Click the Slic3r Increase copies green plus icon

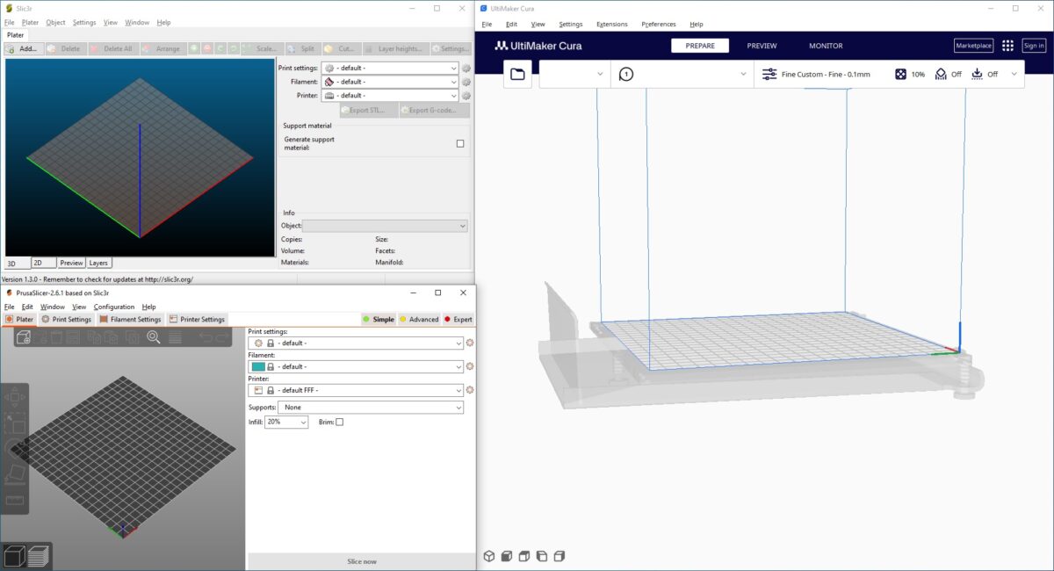194,49
